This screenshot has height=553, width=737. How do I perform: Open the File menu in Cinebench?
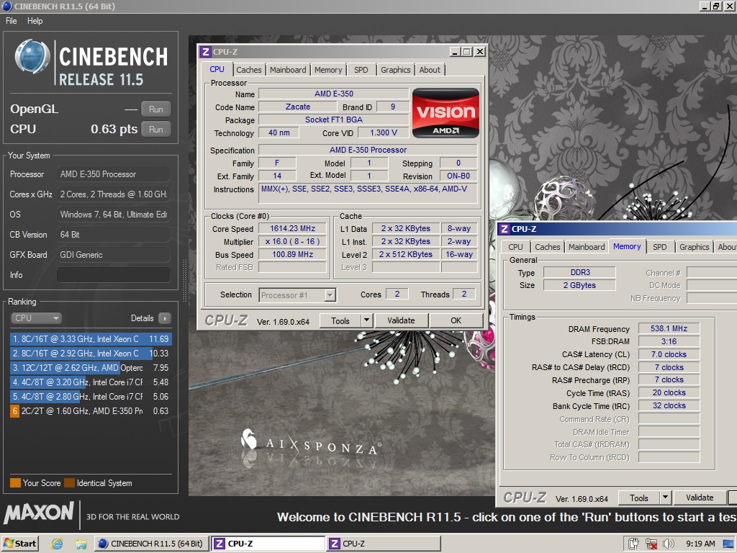tap(12, 21)
